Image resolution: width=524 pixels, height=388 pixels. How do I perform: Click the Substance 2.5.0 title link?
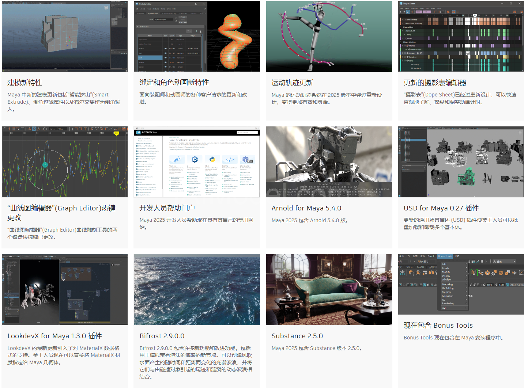click(x=297, y=336)
